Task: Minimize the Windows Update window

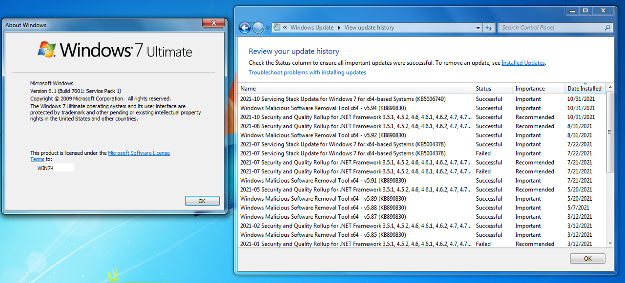Action: coord(573,10)
